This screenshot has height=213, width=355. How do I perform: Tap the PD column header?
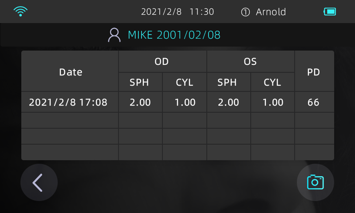coord(314,72)
